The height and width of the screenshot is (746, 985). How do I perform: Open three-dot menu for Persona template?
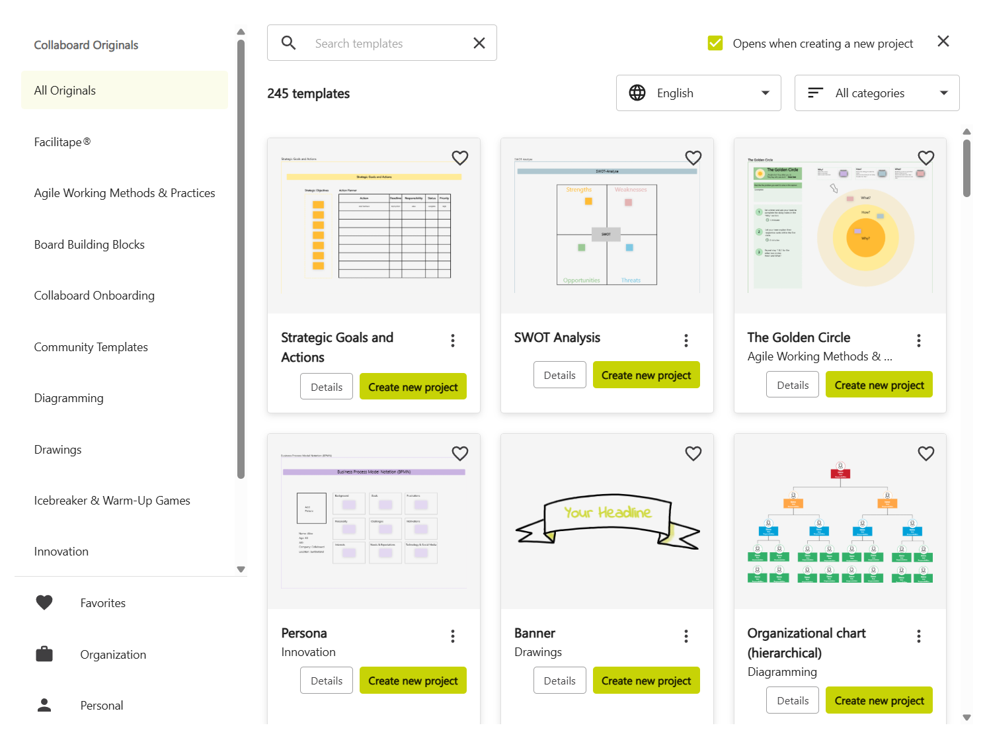click(x=453, y=636)
